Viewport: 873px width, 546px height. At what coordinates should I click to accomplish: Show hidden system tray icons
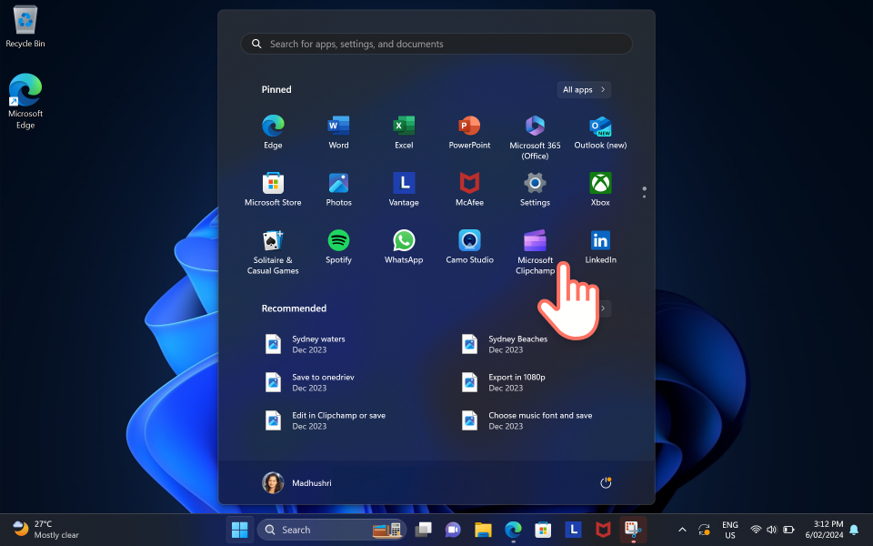(682, 530)
